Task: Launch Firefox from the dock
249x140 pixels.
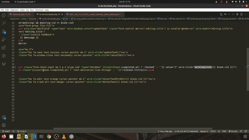Action: 4,136
